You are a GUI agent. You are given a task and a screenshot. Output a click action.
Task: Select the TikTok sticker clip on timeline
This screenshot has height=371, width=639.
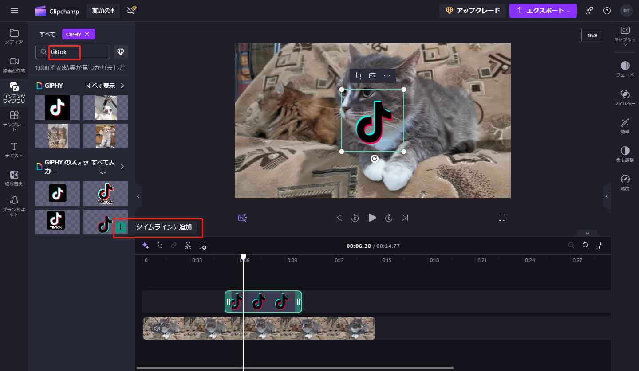click(264, 302)
